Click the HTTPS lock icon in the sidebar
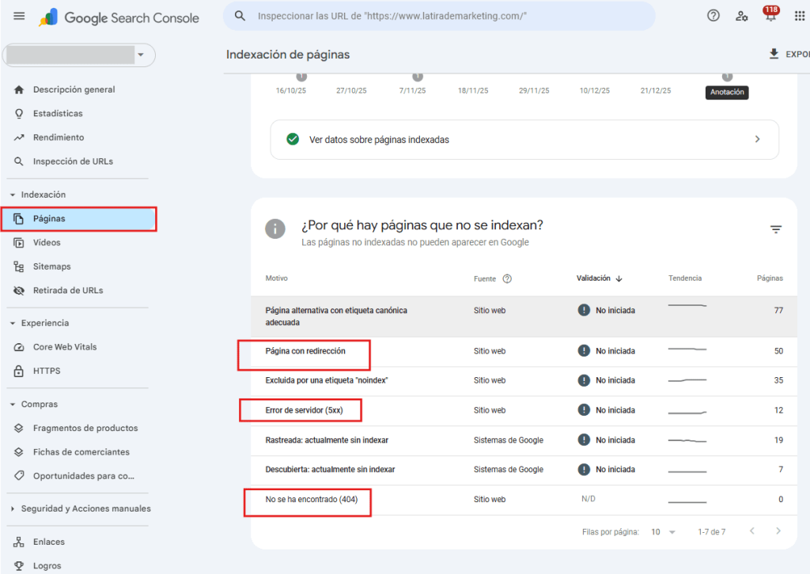 pyautogui.click(x=17, y=371)
